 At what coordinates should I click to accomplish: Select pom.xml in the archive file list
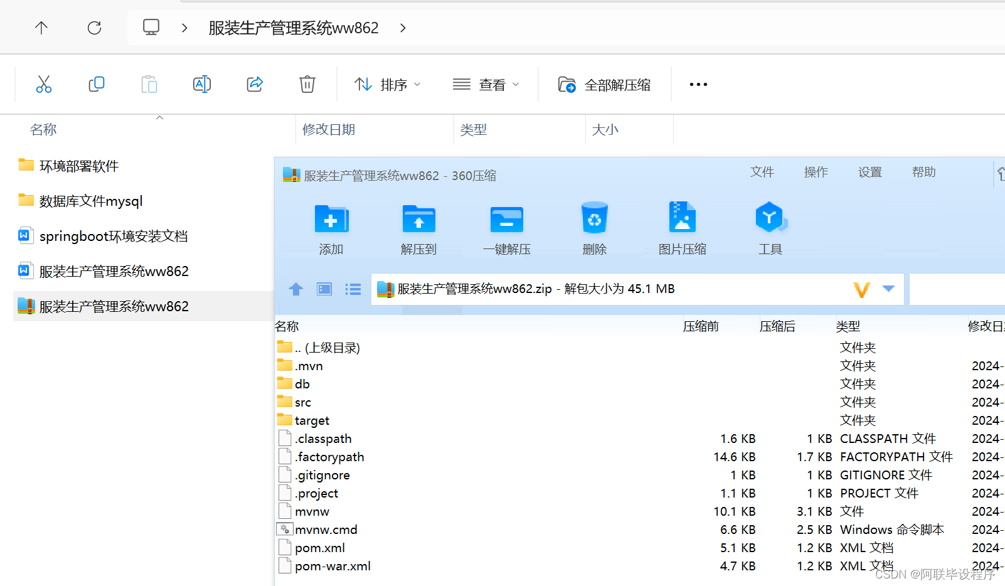(320, 547)
